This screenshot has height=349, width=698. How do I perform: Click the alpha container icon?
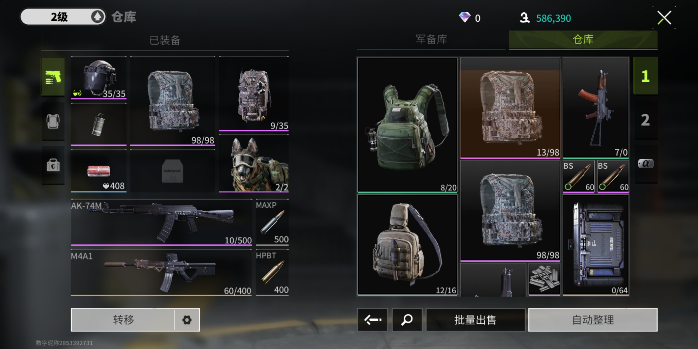click(646, 164)
